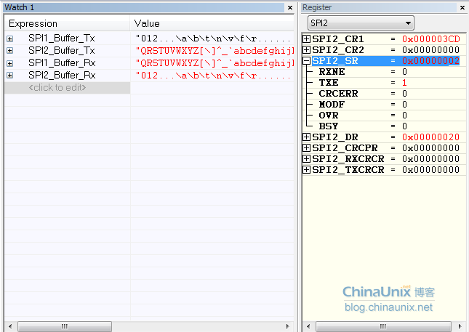469x332 pixels.
Task: Expand the SPI2_TXCRCR register node
Action: point(307,170)
